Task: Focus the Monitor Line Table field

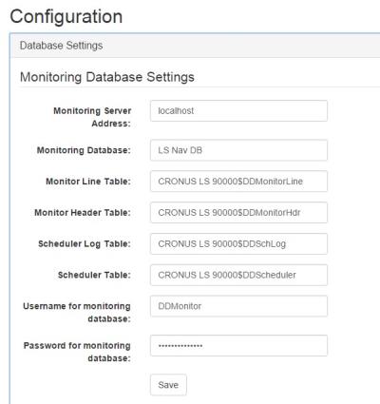Action: (238, 182)
